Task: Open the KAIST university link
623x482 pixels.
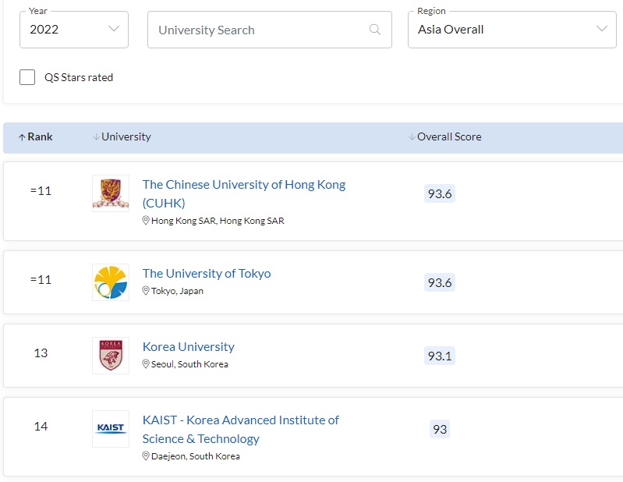Action: [241, 429]
